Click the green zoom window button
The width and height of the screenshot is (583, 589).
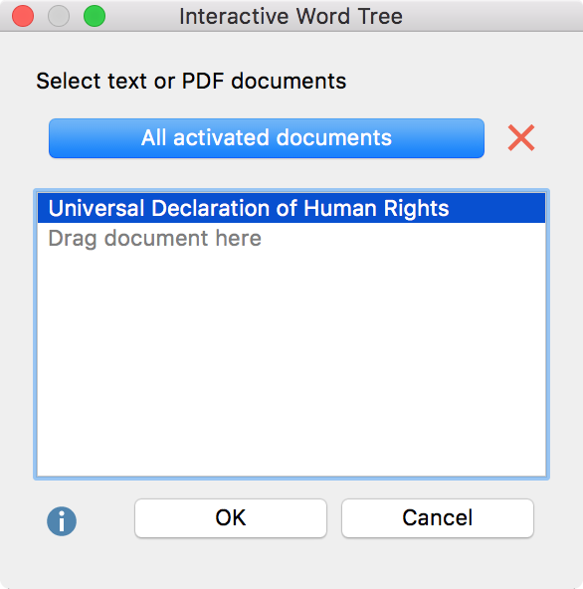coord(95,16)
